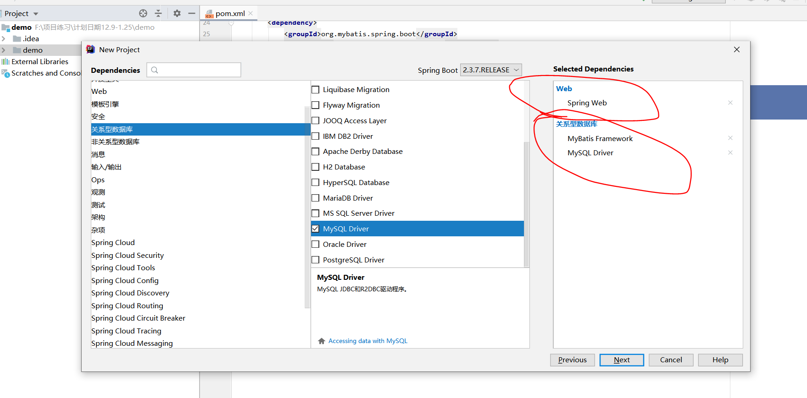Viewport: 807px width, 398px height.
Task: Click the Help button
Action: (x=720, y=360)
